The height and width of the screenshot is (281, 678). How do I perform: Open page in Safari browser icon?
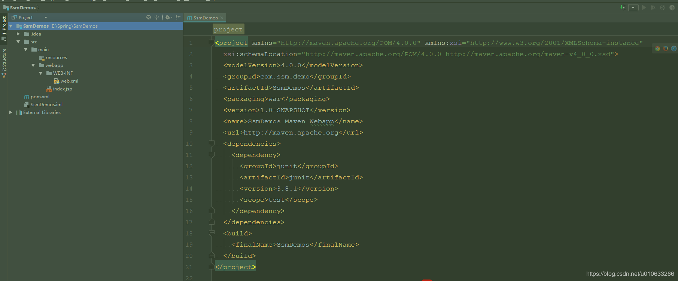674,49
